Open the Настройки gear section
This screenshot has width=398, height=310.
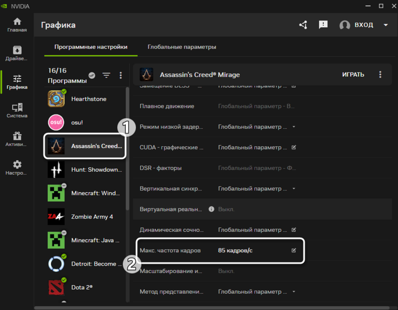click(x=17, y=168)
